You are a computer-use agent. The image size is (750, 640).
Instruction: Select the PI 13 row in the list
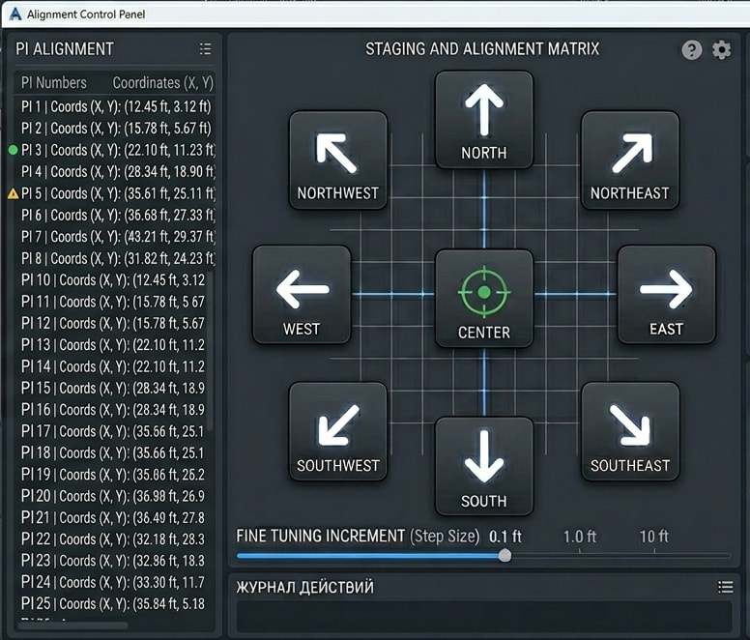pyautogui.click(x=111, y=345)
